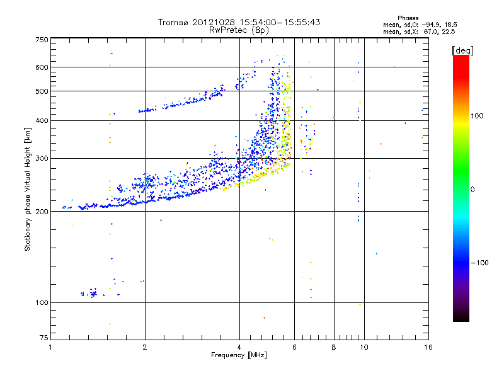Click x-axis tick label '10'
The image size is (504, 378).
[x=364, y=347]
